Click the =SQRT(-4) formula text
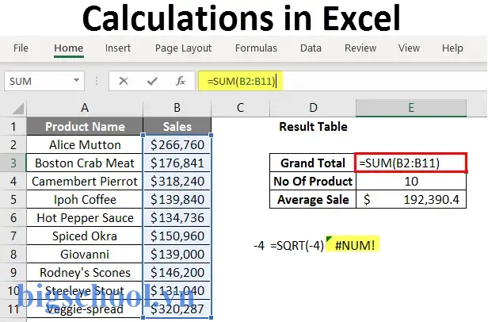Screen dimensions: 488x322 pyautogui.click(x=297, y=246)
